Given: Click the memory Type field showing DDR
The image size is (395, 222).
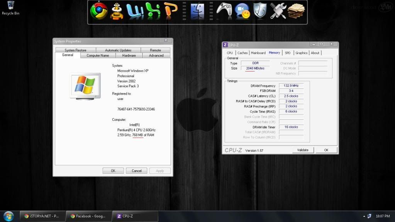Looking at the screenshot, I should click(x=256, y=63).
